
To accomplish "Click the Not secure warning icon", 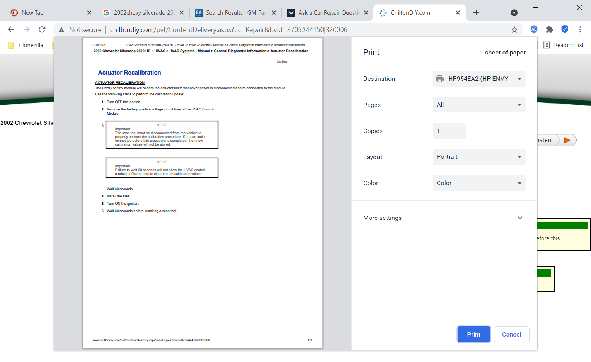I will pyautogui.click(x=61, y=30).
